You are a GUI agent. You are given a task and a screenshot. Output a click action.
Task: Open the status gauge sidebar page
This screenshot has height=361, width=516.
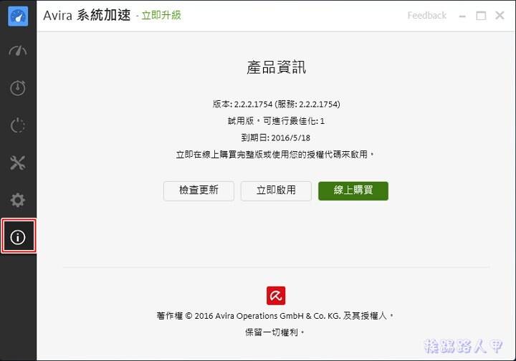[x=18, y=51]
